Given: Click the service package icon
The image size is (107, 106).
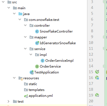Looking at the screenshot, I should [32, 49].
